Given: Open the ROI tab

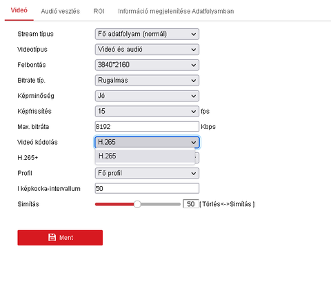Looking at the screenshot, I should tap(99, 11).
